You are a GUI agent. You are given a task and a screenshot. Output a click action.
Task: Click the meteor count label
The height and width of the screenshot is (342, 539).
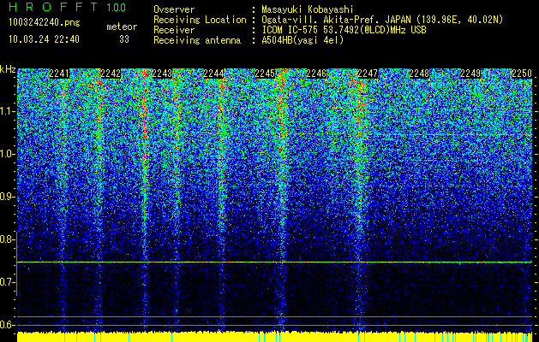(122, 27)
